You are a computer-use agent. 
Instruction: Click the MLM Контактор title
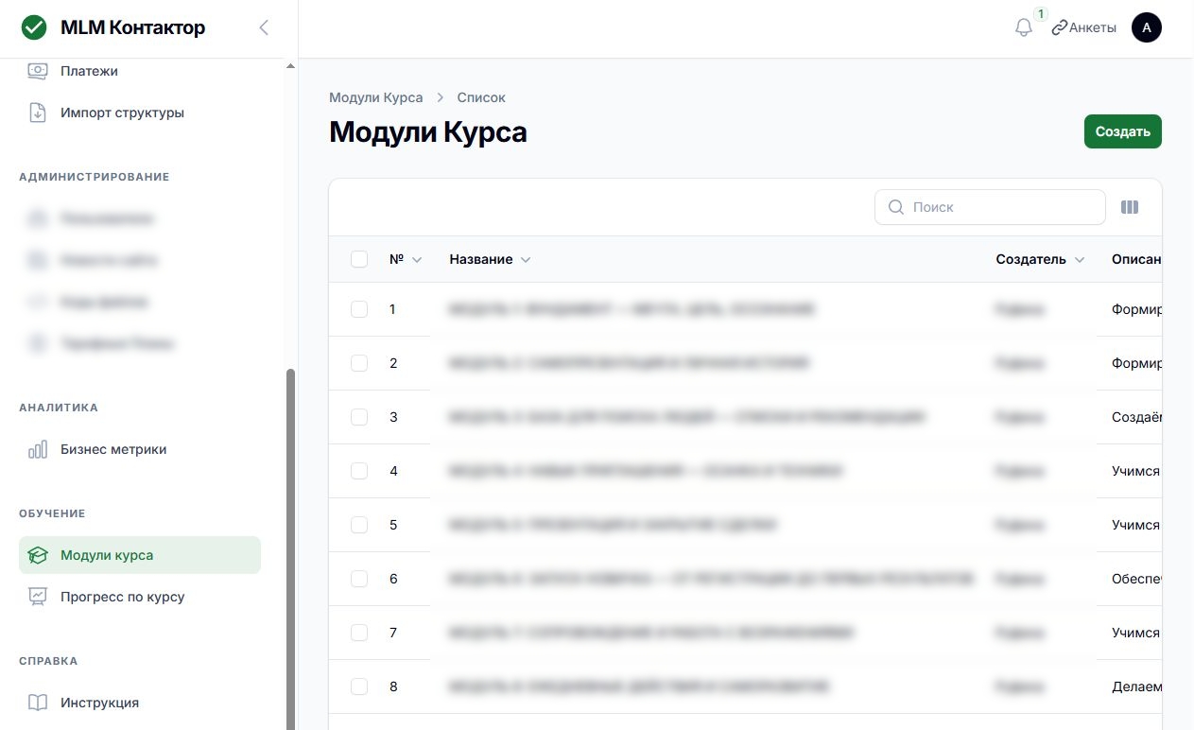coord(132,27)
